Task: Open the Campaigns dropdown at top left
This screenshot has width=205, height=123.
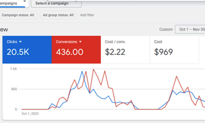Action: 14,4
